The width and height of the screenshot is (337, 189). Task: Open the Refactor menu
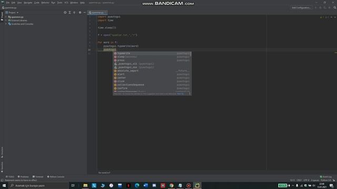[x=45, y=3]
